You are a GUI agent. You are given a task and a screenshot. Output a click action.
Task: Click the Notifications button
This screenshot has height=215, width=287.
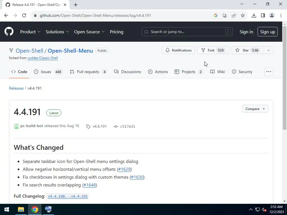tap(178, 50)
